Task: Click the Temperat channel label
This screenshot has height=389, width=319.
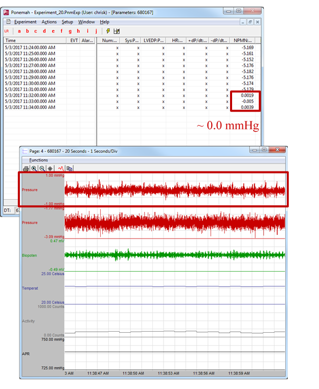Action: [30, 288]
